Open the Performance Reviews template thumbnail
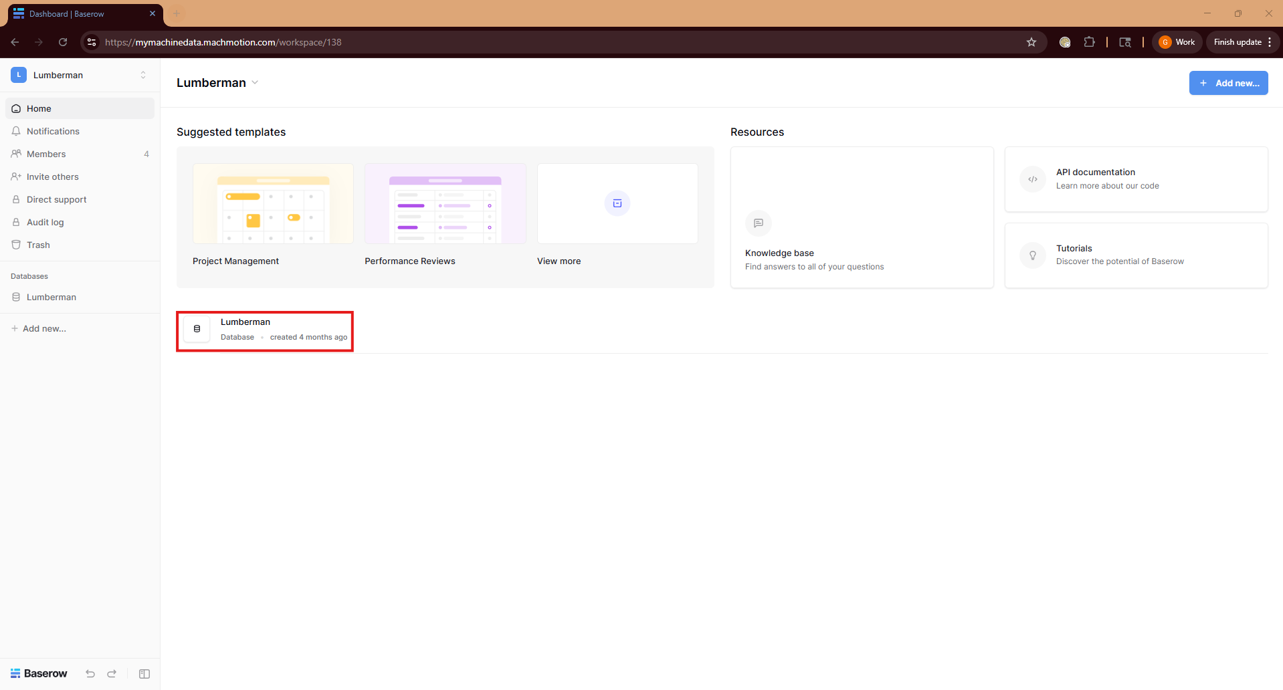 pos(445,203)
